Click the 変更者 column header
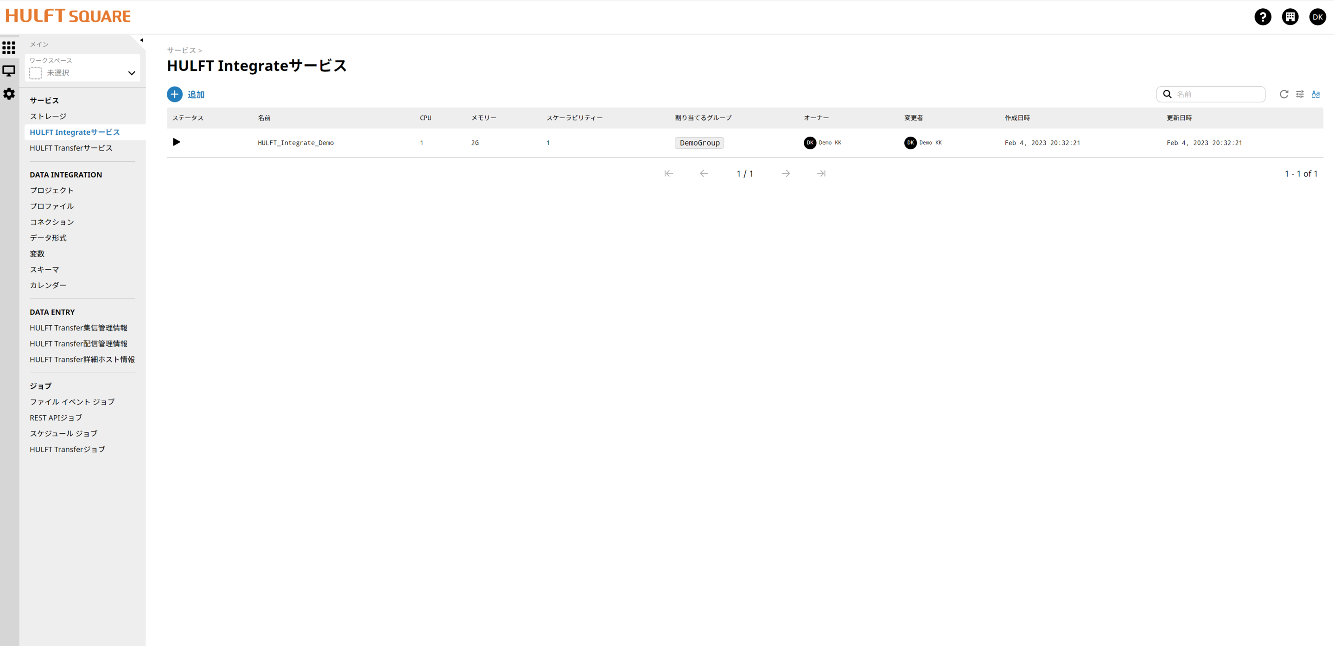This screenshot has height=646, width=1334. 914,118
